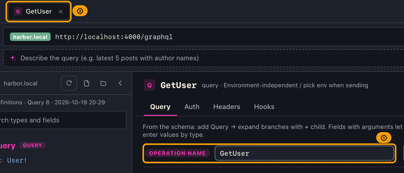Click the operation name field containing GetUser
The height and width of the screenshot is (173, 404).
pos(304,153)
